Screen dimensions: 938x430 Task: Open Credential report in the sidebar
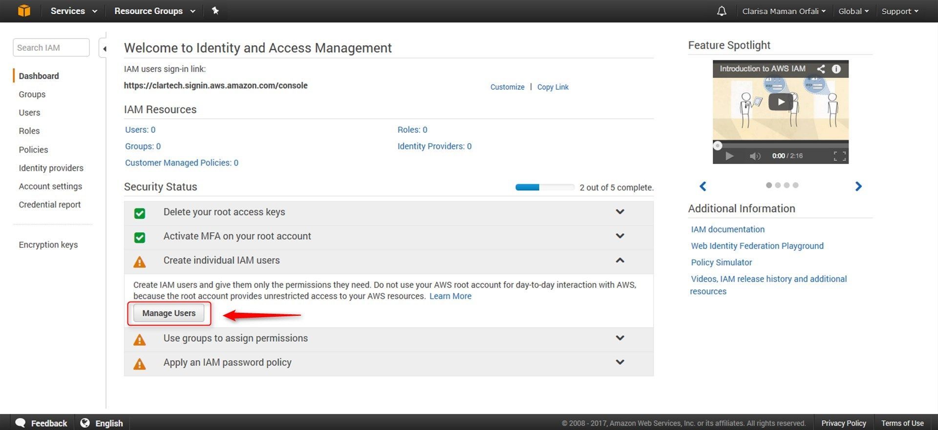(x=50, y=205)
